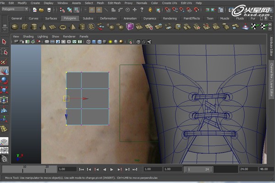
Task: Click the purple polygon cube shelf icon
Action: tap(130, 27)
